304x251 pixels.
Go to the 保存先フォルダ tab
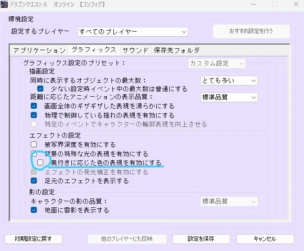click(177, 50)
